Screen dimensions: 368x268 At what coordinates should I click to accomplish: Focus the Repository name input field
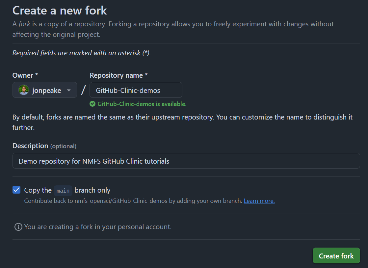point(136,90)
